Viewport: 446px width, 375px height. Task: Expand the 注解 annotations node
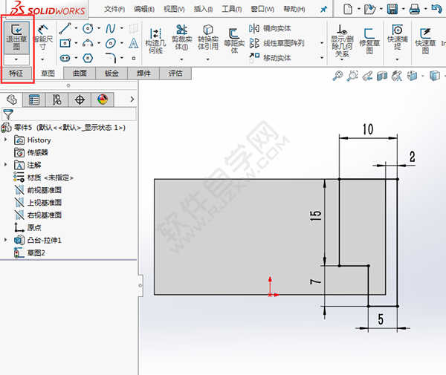click(x=5, y=165)
